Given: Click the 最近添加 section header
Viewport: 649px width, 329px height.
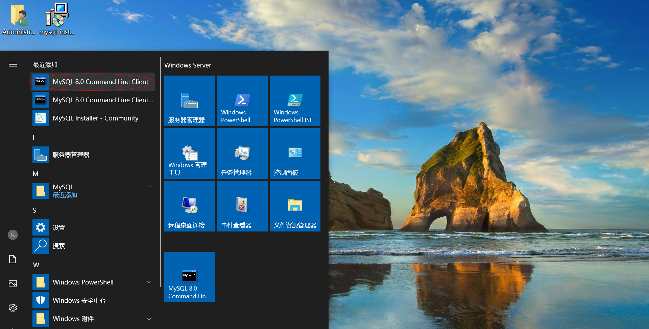Looking at the screenshot, I should pos(45,65).
